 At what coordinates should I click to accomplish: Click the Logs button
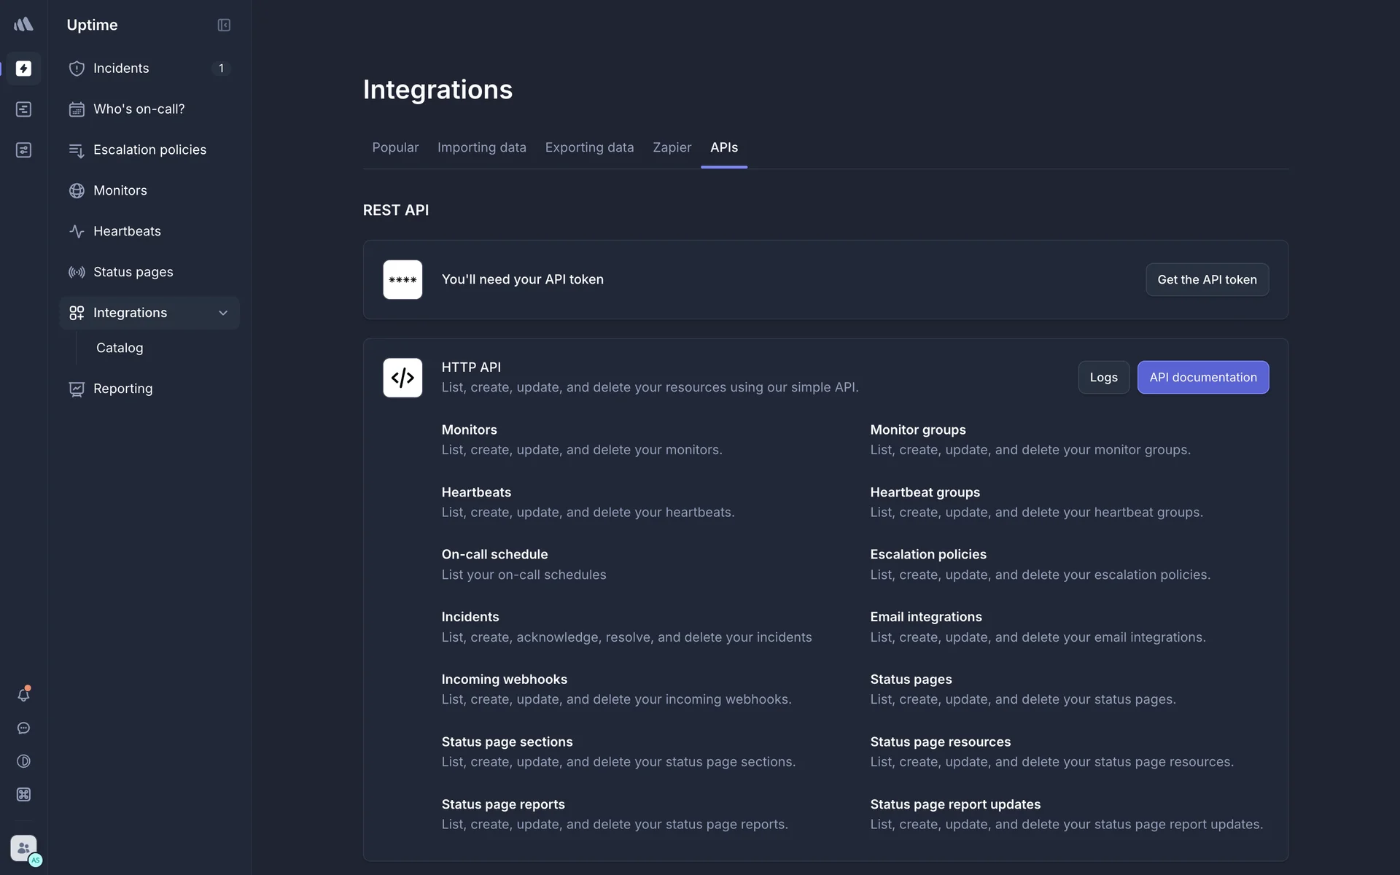(1103, 378)
